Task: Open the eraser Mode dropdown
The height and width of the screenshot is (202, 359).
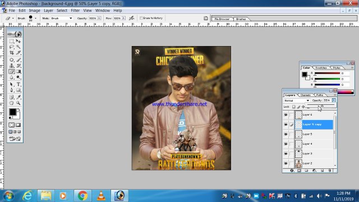Action: 62,18
